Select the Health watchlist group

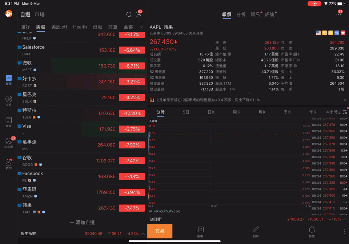[x=80, y=27]
